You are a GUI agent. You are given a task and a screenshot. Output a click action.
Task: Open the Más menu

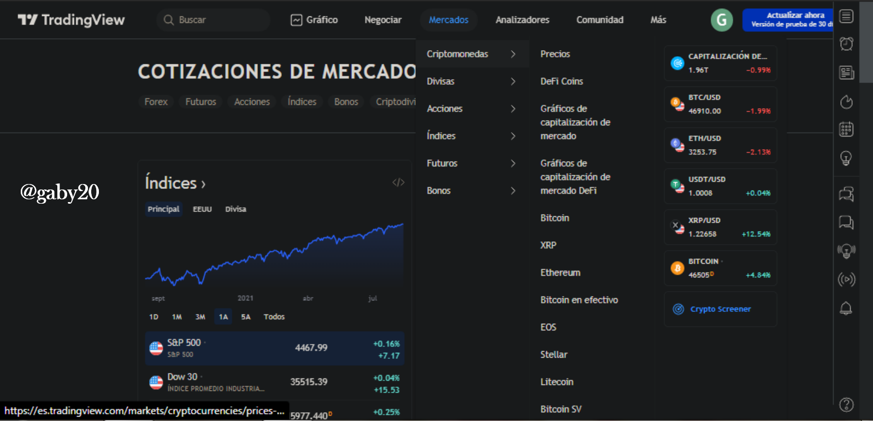coord(658,20)
